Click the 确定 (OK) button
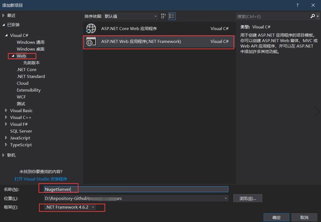Image resolution: width=321 pixels, height=222 pixels. (x=277, y=217)
